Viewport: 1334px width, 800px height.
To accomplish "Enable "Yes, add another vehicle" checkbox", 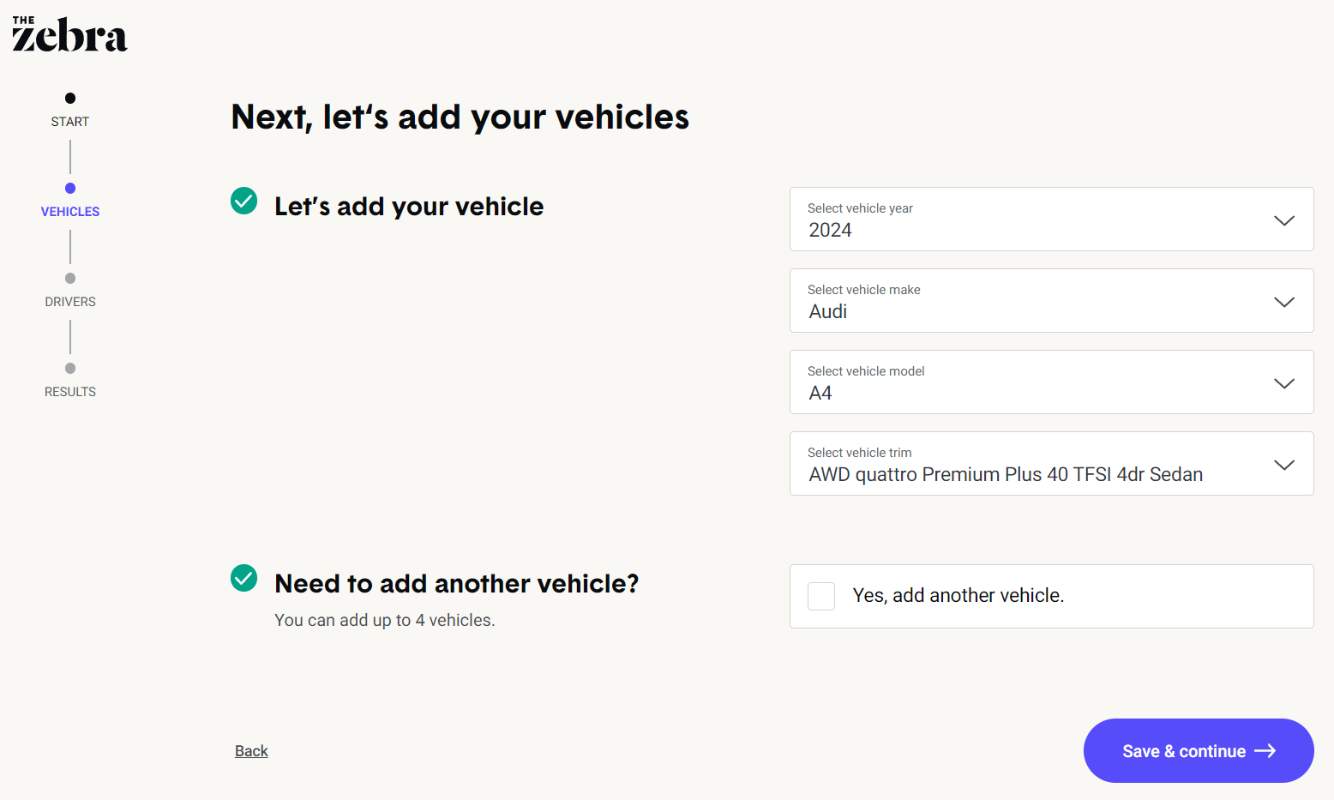I will coord(820,596).
